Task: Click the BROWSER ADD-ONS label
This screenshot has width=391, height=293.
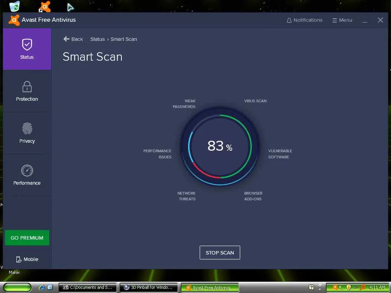Action: pos(253,196)
